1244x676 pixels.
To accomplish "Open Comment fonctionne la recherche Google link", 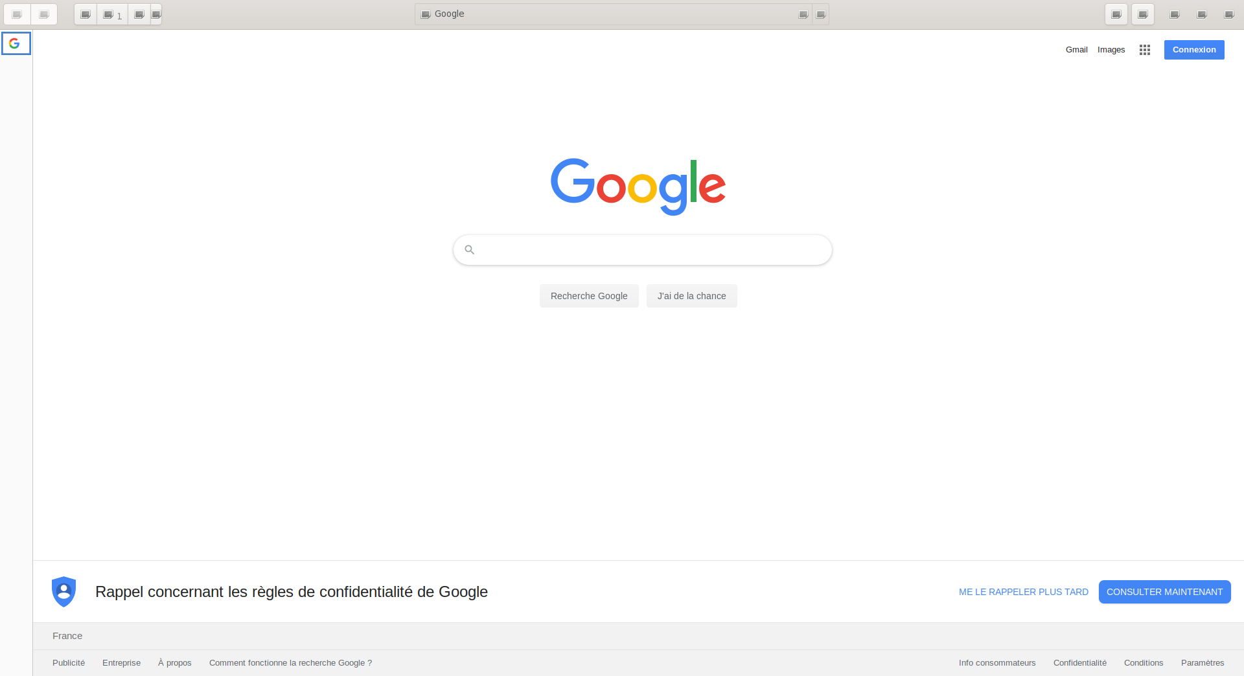I will point(290,663).
